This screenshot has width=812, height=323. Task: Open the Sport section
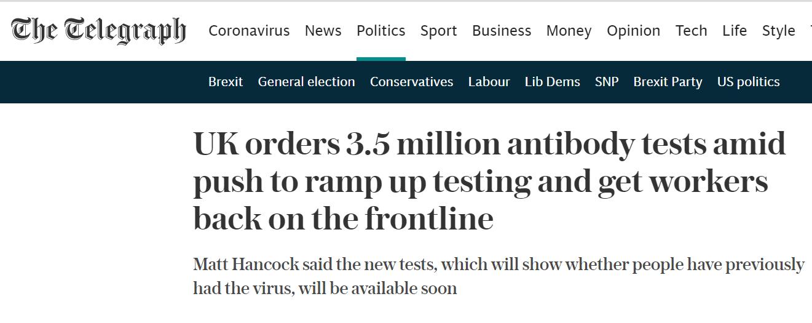[438, 31]
